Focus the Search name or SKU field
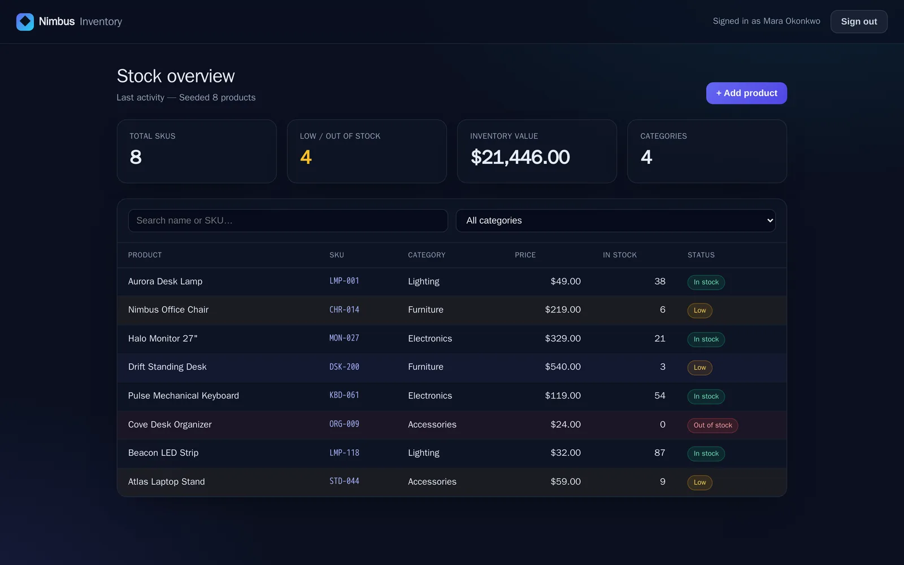904x565 pixels. [288, 221]
